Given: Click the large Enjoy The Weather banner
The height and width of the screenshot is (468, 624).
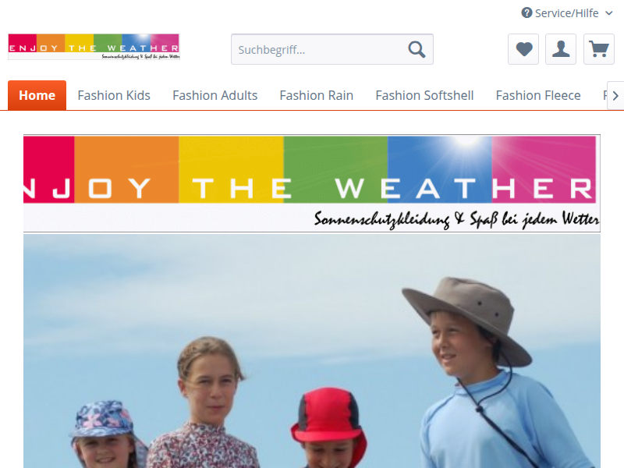Looking at the screenshot, I should pos(311,183).
